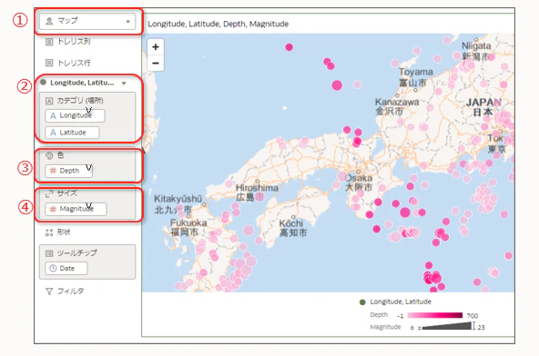
Task: Click the Longitude, Latitude legend entry
Action: (401, 302)
